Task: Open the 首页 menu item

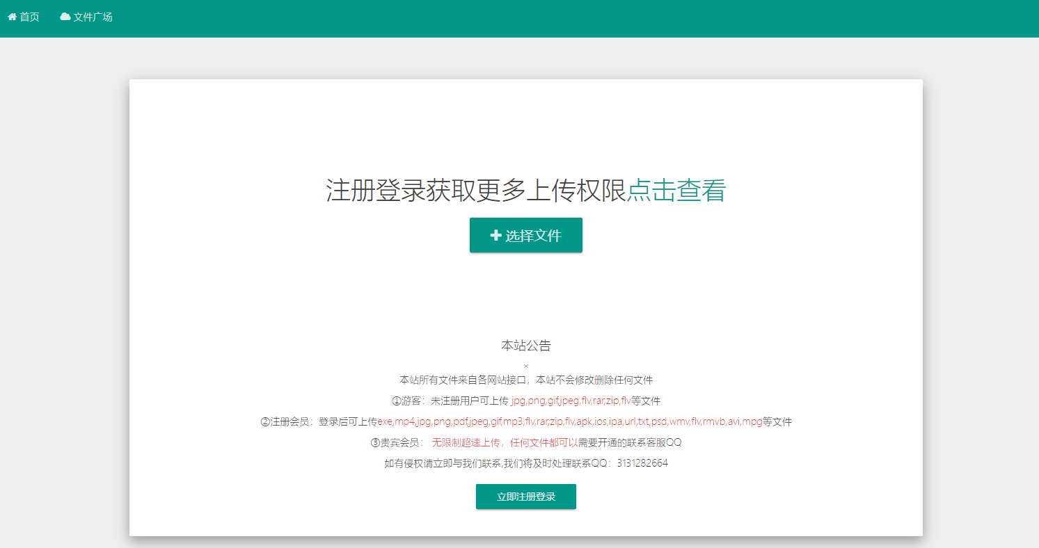Action: click(23, 16)
